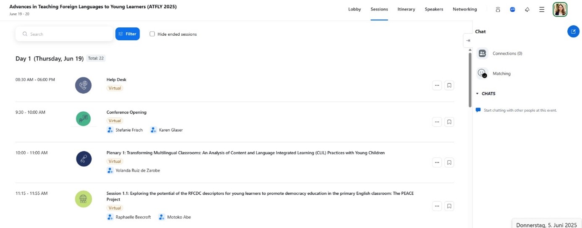Start a new chat with compose icon
This screenshot has width=582, height=228.
point(573,31)
